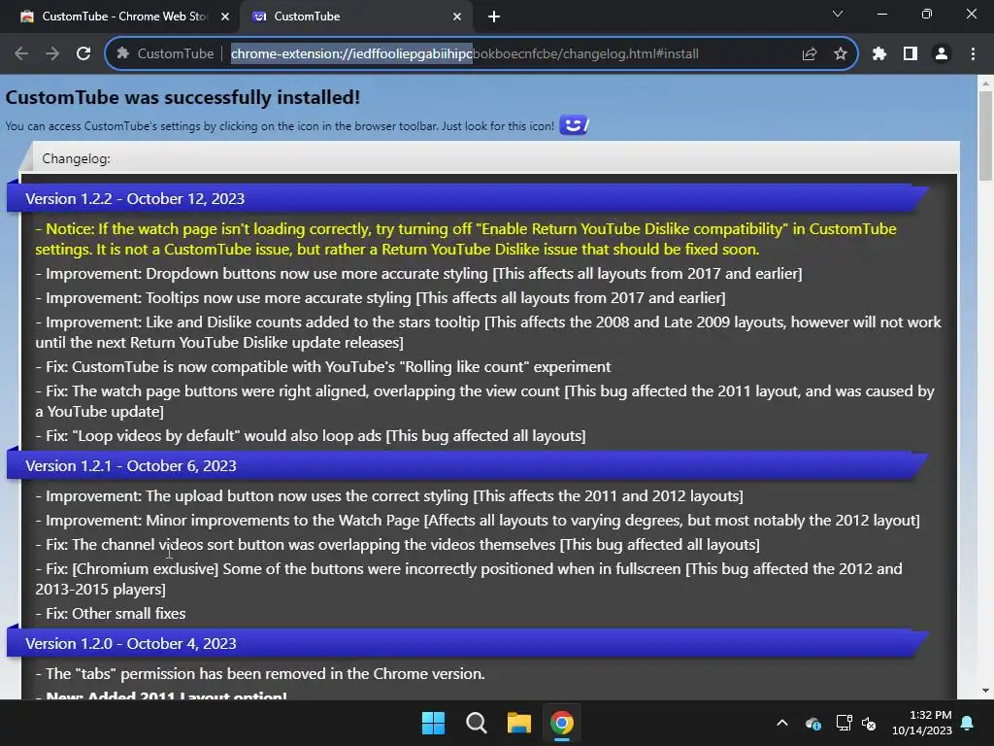Select the Version 1.2.1 - October 6, 2023 heading
994x746 pixels.
point(131,465)
